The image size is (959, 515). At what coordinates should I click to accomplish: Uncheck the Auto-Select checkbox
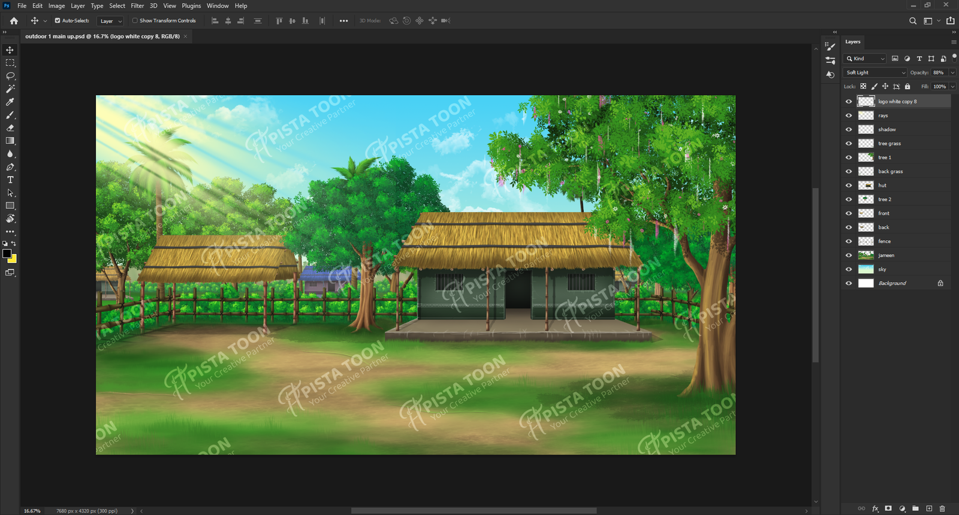tap(58, 20)
